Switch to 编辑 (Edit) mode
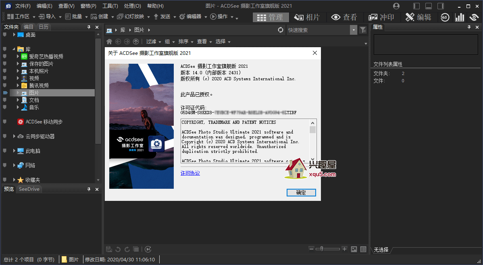This screenshot has height=265, width=483. pyautogui.click(x=418, y=17)
